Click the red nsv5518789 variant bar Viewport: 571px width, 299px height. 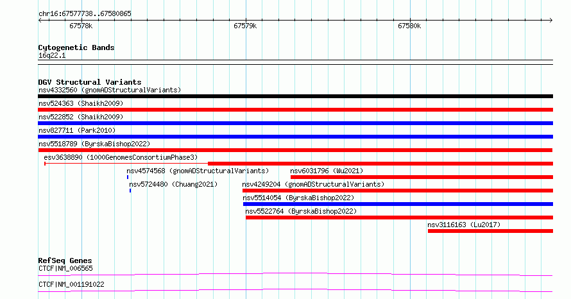(x=295, y=150)
